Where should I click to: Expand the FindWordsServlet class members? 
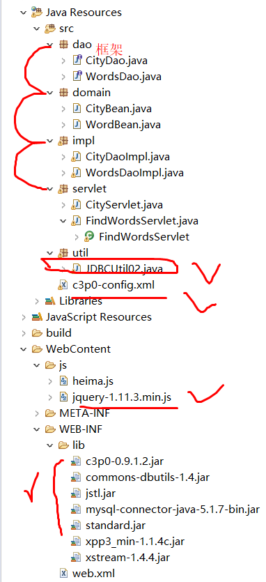click(77, 236)
